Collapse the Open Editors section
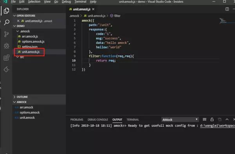Viewport: 235px width, 154px height. tap(14, 16)
